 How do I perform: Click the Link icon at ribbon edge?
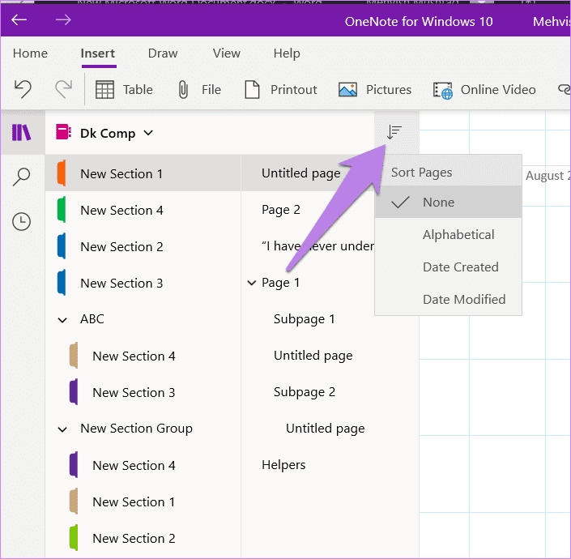[x=564, y=89]
